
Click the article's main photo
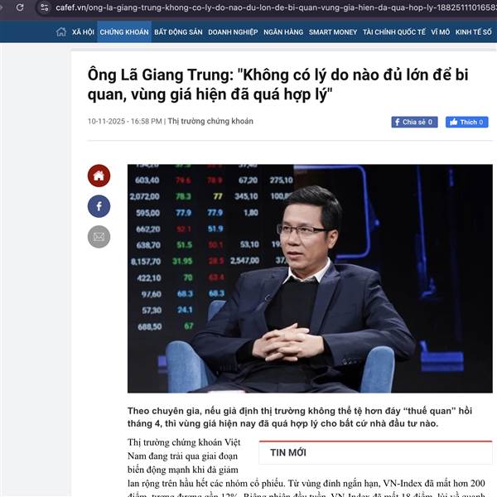pyautogui.click(x=310, y=278)
